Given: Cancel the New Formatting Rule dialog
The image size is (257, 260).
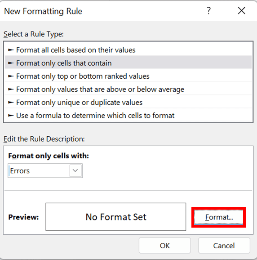Looking at the screenshot, I should (224, 246).
